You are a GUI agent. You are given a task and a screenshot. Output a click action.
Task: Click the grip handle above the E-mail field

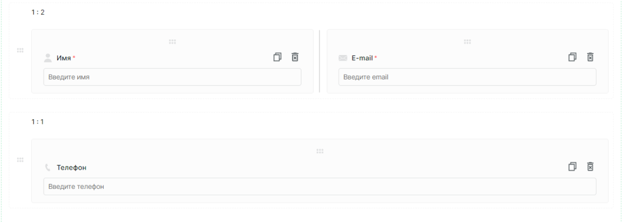coord(467,41)
